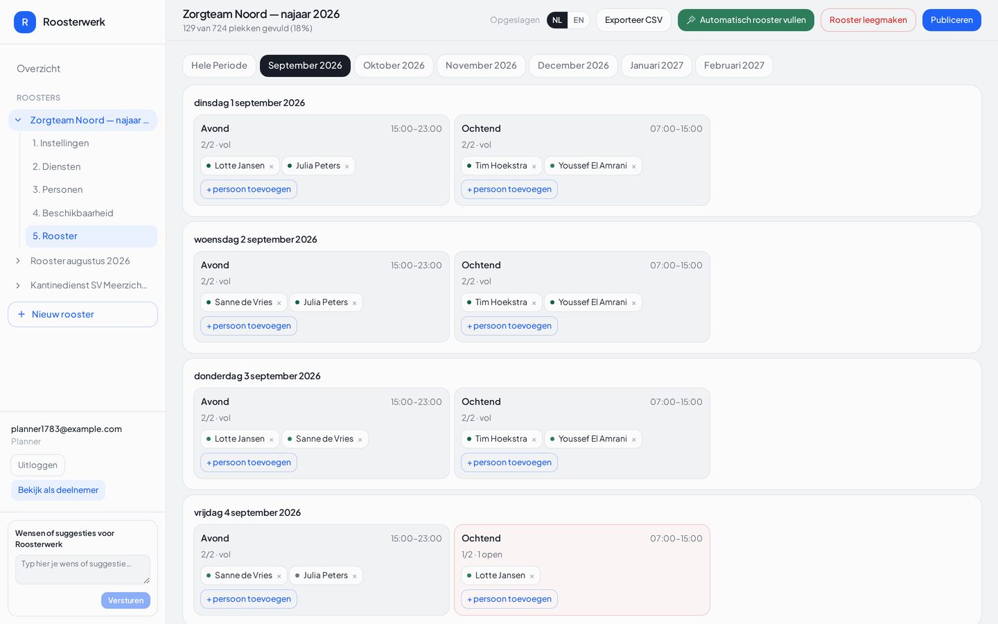The width and height of the screenshot is (998, 624).
Task: Remove Lotte Jansen from Friday Ochtend shift
Action: pyautogui.click(x=532, y=576)
